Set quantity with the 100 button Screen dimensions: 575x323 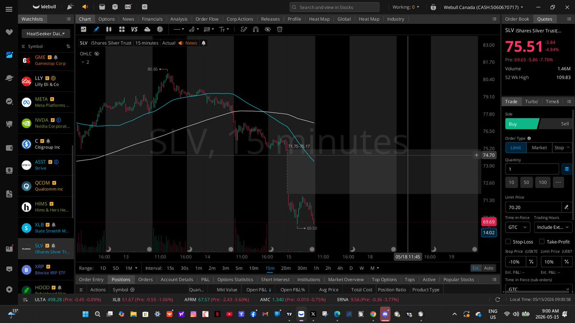[542, 182]
